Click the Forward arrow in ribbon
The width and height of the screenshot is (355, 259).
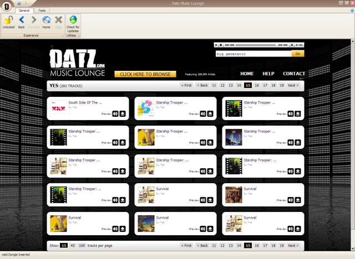34,20
